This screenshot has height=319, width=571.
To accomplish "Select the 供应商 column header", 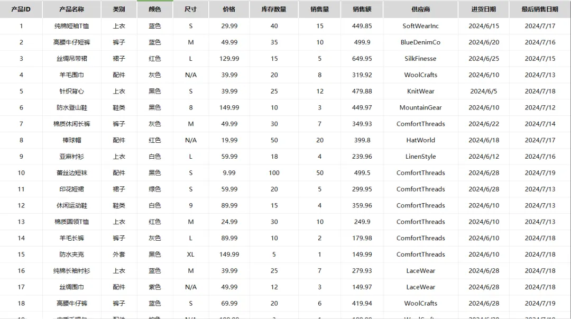I will coord(420,9).
